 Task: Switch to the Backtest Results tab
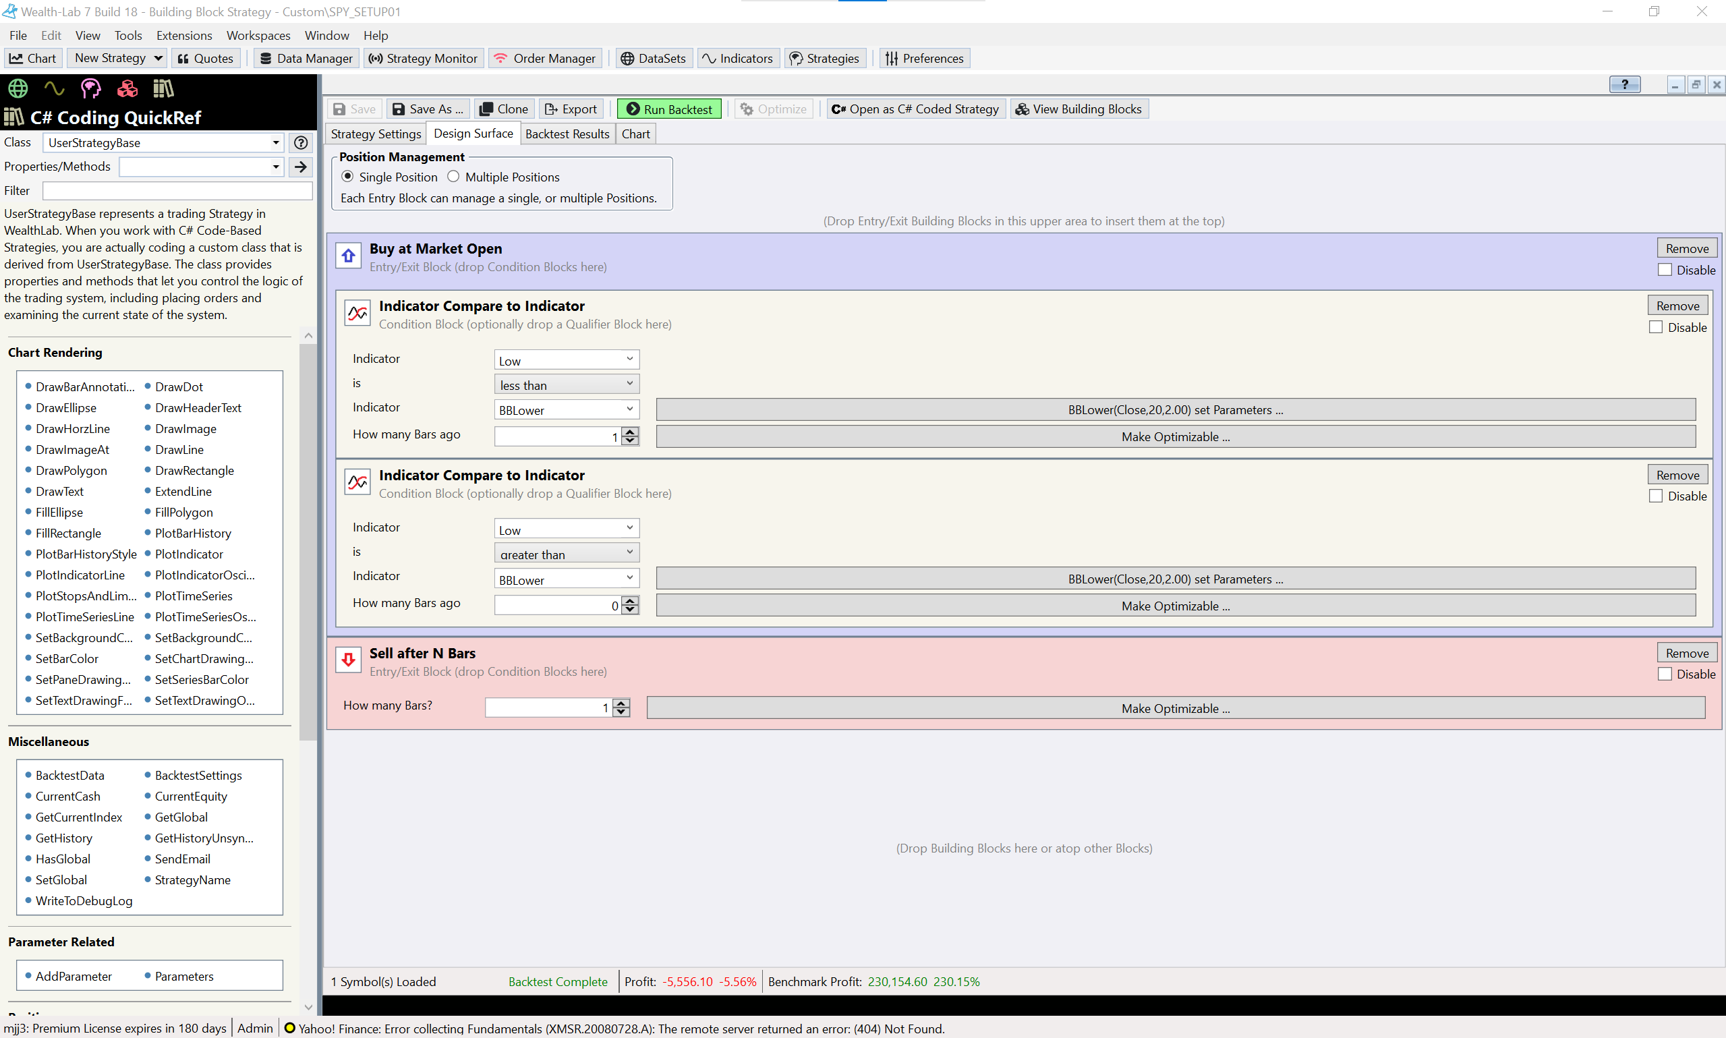pos(567,134)
